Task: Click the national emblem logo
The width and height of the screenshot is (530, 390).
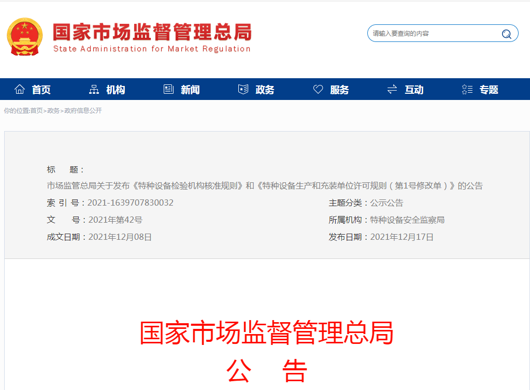Action: click(x=25, y=37)
